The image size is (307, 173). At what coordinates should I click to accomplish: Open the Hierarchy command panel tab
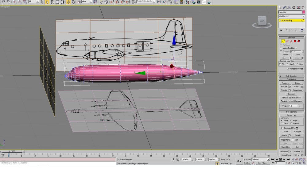point(289,8)
